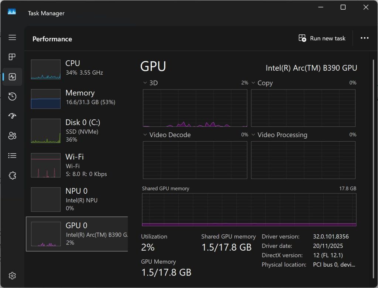Click the SSD (NVMe) disk type label
Screen dimensions: 378x288
(x=82, y=132)
